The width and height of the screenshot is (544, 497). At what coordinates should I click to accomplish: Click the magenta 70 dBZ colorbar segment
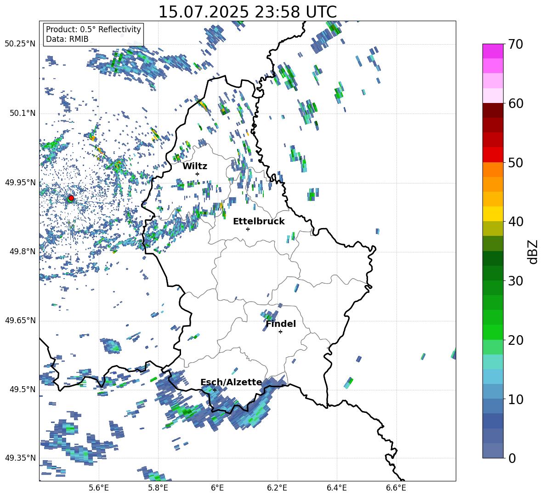tap(493, 51)
